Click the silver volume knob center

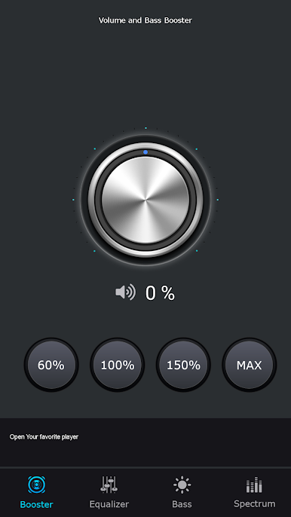(145, 200)
